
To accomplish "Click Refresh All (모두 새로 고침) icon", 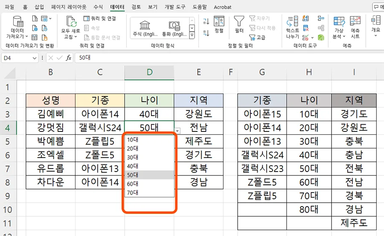I will coord(70,27).
